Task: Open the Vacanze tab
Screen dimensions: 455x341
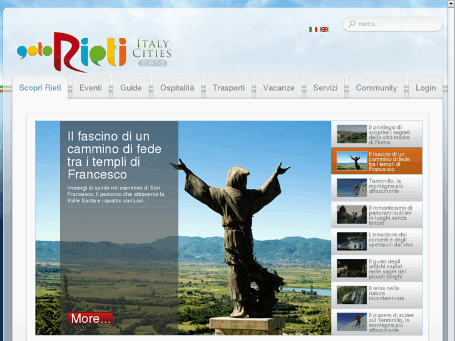Action: (x=279, y=88)
